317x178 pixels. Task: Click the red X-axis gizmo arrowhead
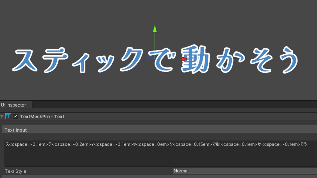point(185,59)
